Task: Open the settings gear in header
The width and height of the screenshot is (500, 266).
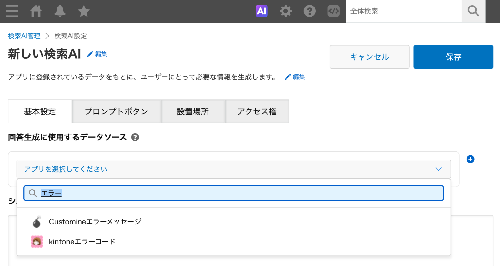Action: pyautogui.click(x=286, y=11)
